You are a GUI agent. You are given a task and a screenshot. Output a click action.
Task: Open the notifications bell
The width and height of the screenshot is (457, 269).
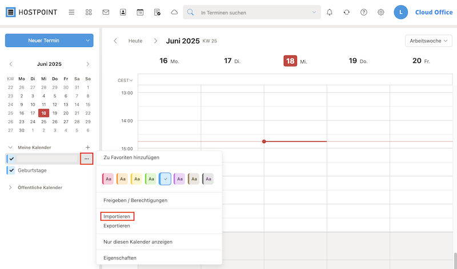[330, 12]
